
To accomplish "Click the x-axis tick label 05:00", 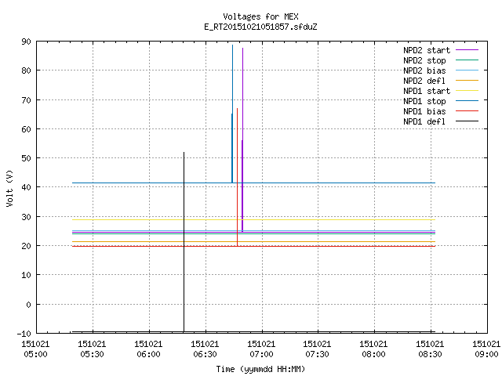I will pos(35,354).
